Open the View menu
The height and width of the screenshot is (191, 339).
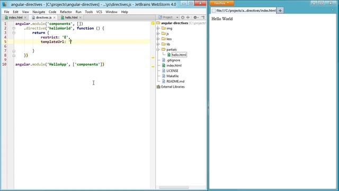pyautogui.click(x=25, y=12)
